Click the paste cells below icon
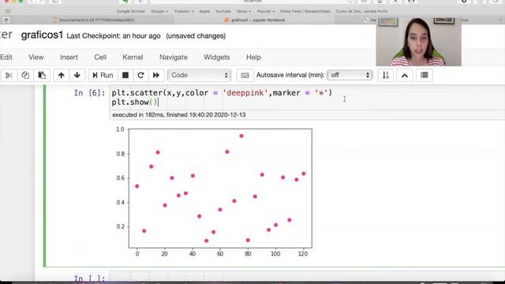The image size is (505, 284). point(42,76)
